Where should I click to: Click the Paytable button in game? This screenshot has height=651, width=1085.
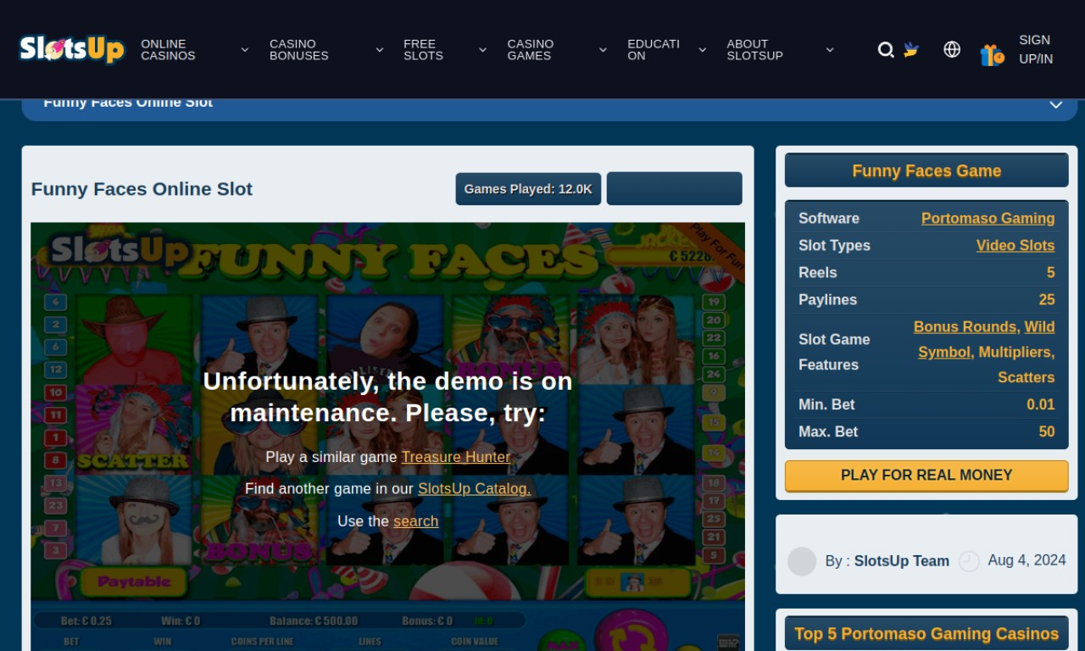134,582
